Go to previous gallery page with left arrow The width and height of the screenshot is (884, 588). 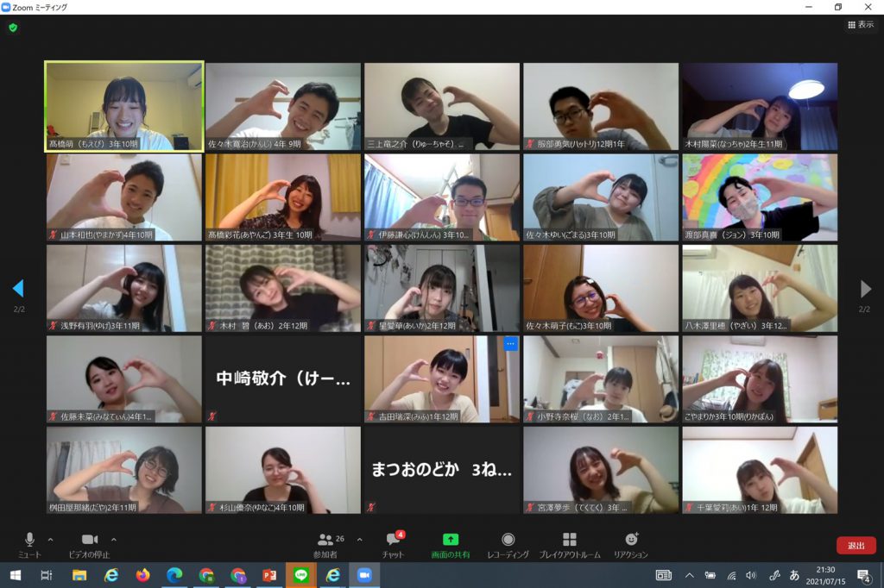[x=18, y=289]
